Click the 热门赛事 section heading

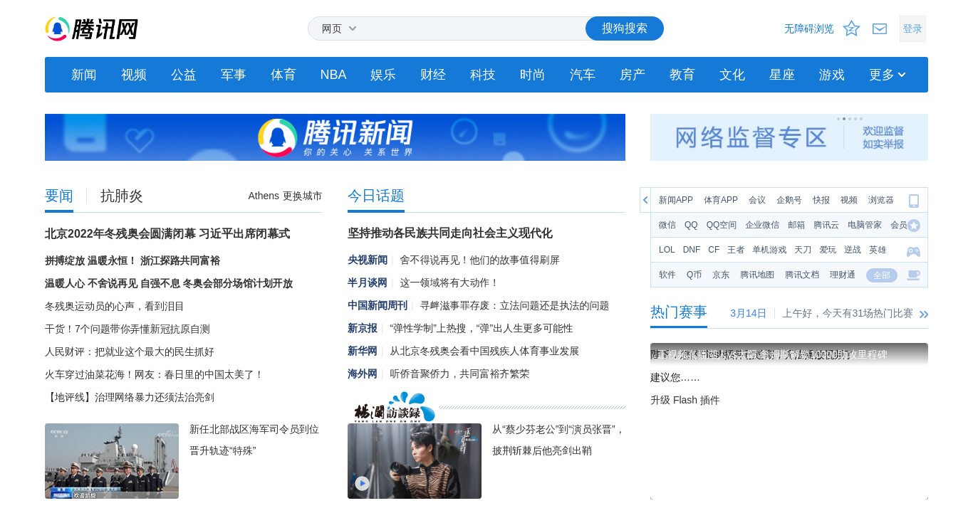click(679, 312)
